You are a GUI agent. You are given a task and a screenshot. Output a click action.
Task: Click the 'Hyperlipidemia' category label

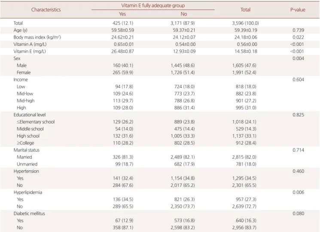pos(28,193)
